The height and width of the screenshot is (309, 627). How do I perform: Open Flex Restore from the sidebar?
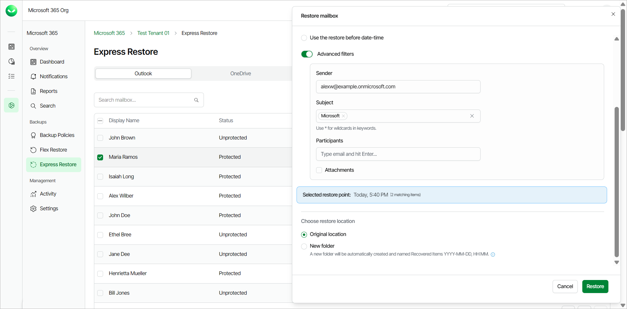(54, 150)
